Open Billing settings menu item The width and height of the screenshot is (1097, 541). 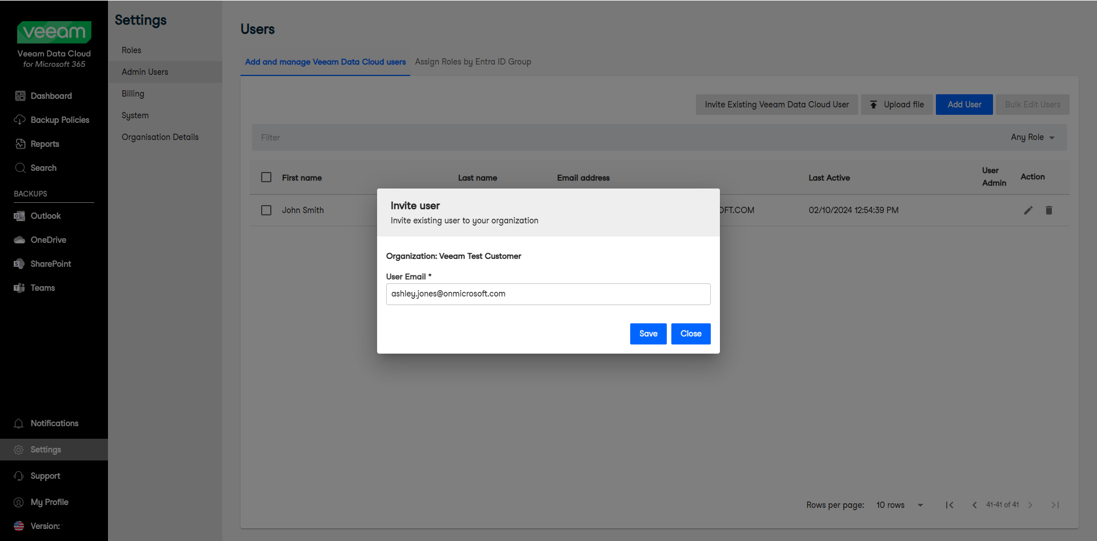(x=165, y=94)
